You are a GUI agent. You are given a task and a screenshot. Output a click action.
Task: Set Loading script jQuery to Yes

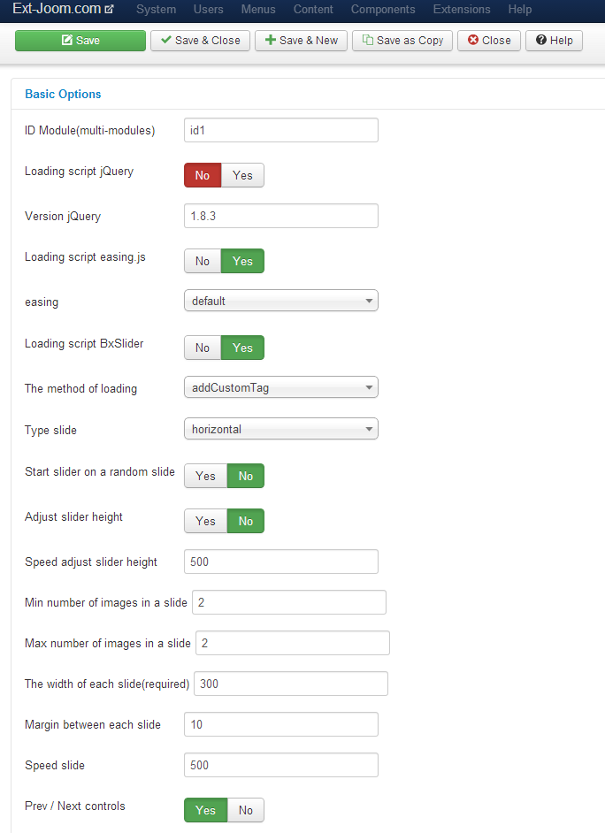coord(242,175)
